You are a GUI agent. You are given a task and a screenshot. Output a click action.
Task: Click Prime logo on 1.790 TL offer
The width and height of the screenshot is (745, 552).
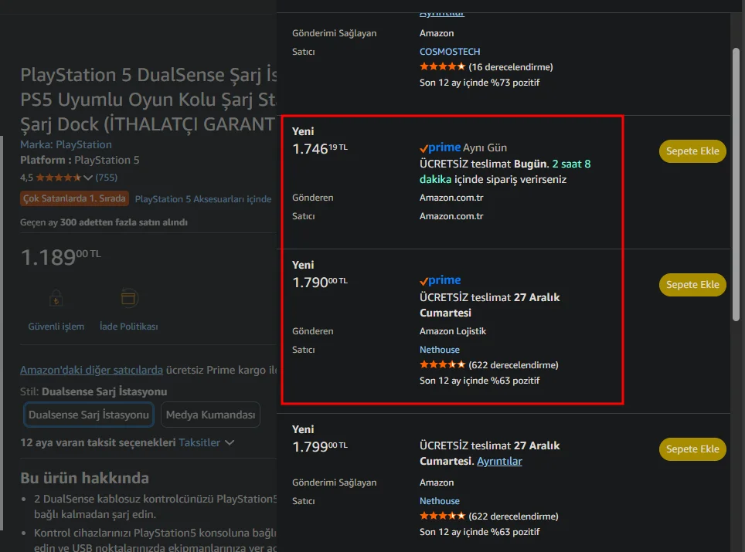click(x=440, y=281)
